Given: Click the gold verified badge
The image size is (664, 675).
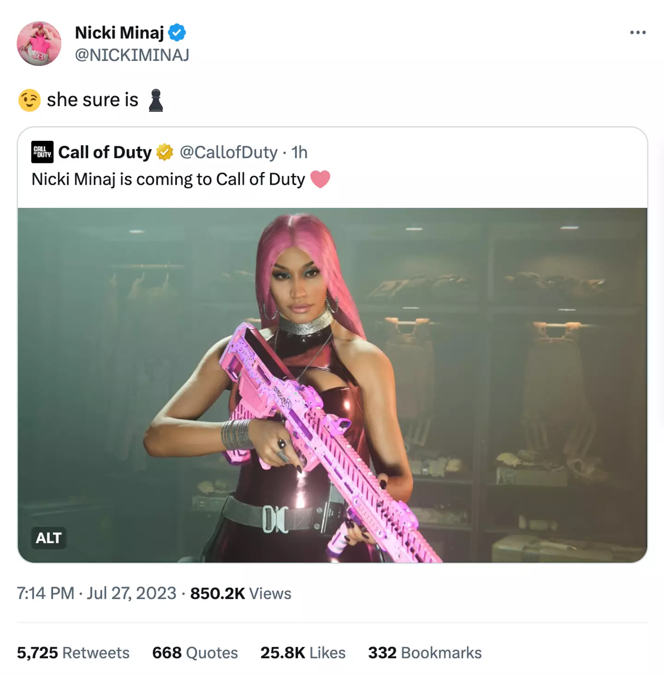Looking at the screenshot, I should (x=165, y=152).
